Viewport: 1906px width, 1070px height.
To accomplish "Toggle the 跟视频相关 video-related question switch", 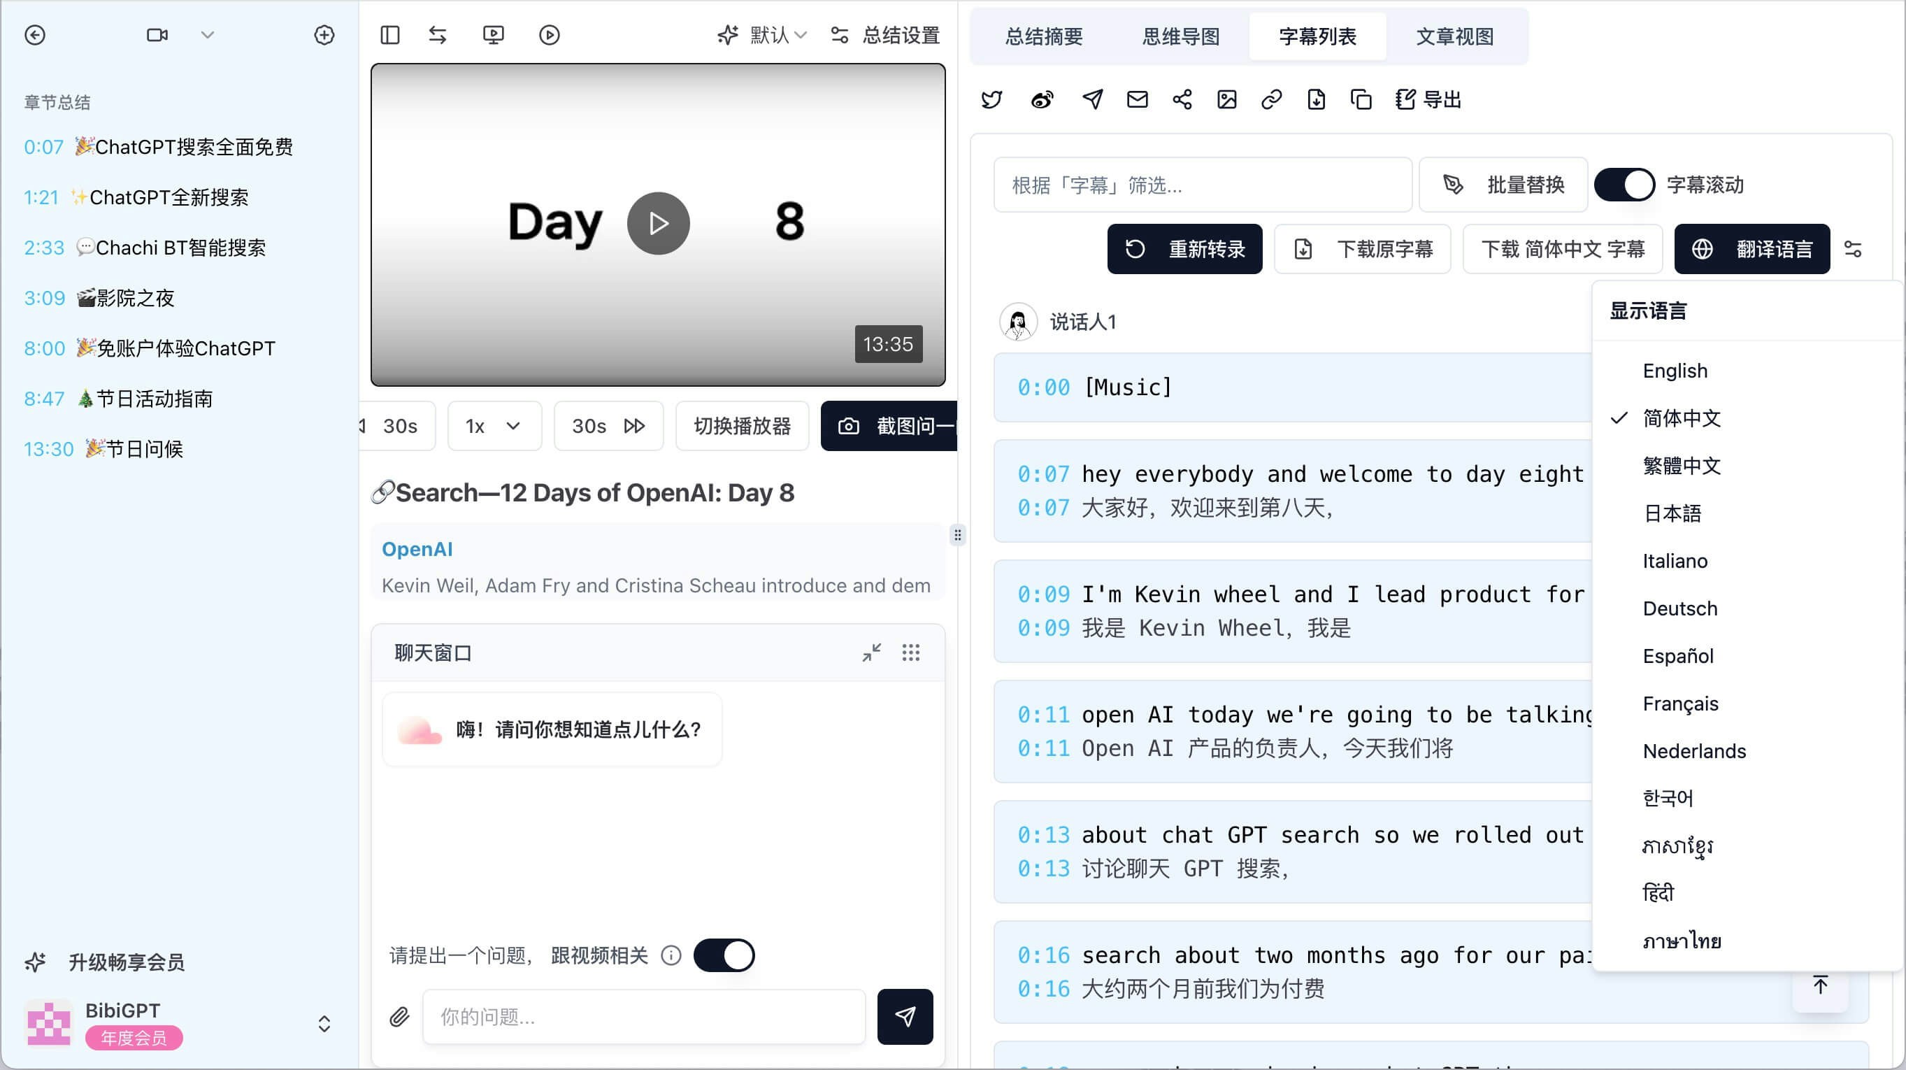I will point(724,955).
